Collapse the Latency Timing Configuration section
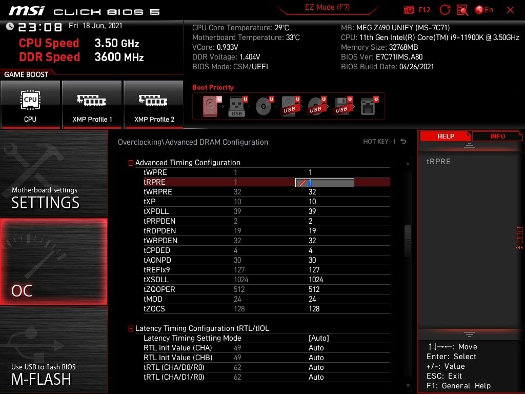Screen dimensions: 525x394 tap(131, 328)
